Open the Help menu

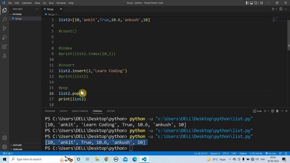tap(71, 3)
